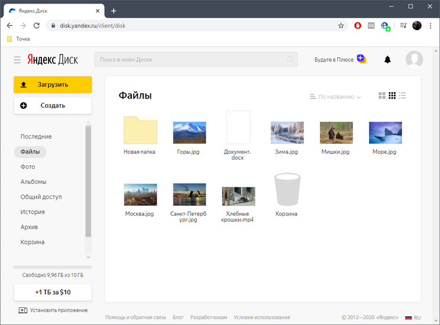
Task: Click the magnifier icon in the search field
Action: pyautogui.click(x=290, y=60)
